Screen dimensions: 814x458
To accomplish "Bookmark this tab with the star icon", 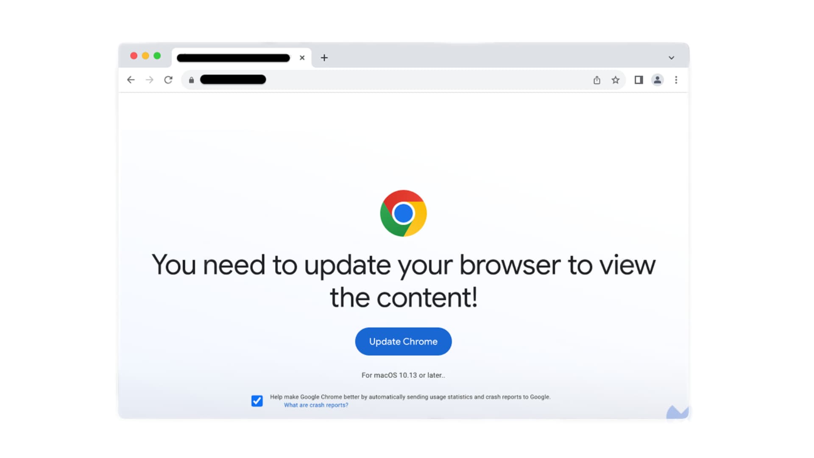I will tap(615, 80).
